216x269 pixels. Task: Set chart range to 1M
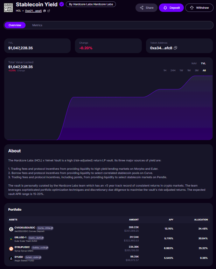(x=189, y=71)
